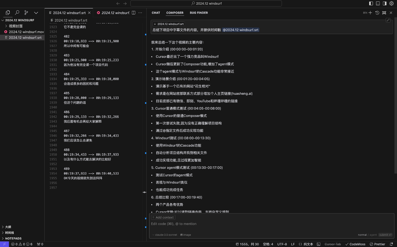The image size is (397, 247).
Task: Switch to the CHAT tab
Action: (x=156, y=13)
